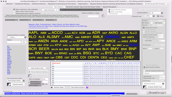
Task: Select No Validation radio option
Action: tap(29, 85)
